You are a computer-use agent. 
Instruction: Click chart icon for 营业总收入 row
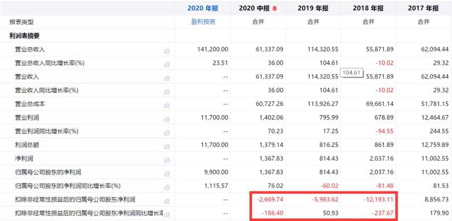166,50
